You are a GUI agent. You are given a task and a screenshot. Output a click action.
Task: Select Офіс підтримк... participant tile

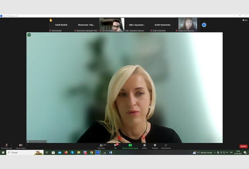[137, 25]
